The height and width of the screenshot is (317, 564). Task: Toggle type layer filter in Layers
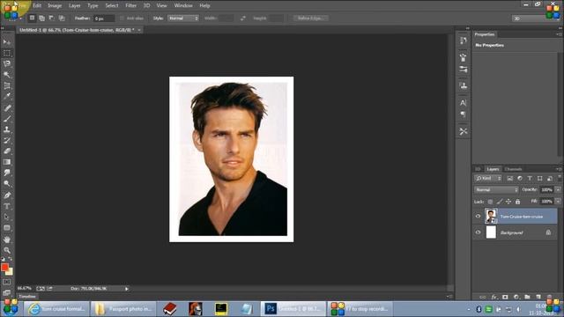click(x=530, y=178)
